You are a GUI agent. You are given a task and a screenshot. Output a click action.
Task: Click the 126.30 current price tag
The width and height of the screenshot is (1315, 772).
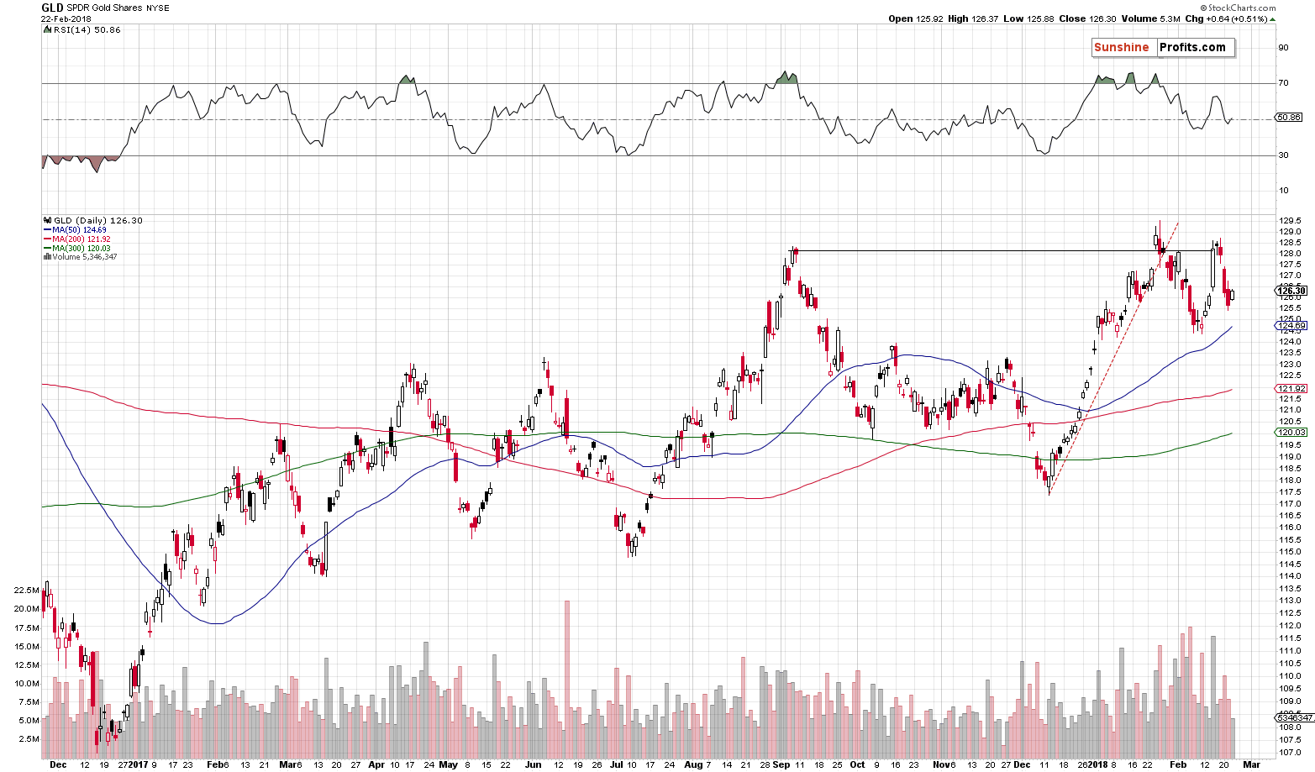(1291, 291)
